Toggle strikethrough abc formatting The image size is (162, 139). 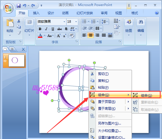[x=60, y=29]
